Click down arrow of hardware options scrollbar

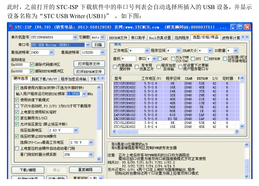click(x=99, y=159)
